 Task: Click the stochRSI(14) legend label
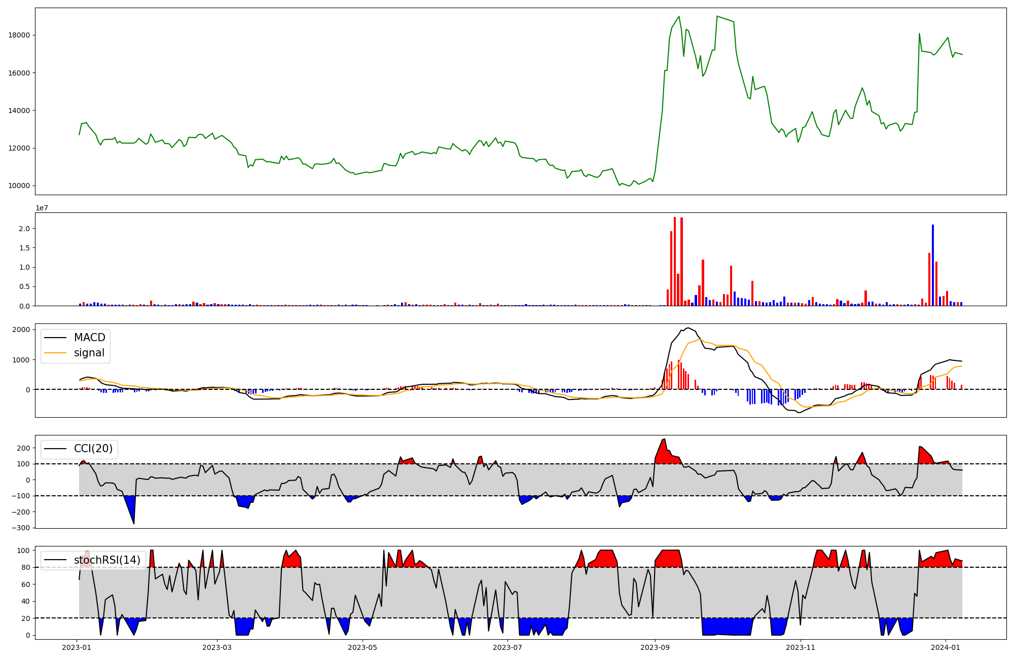point(107,560)
